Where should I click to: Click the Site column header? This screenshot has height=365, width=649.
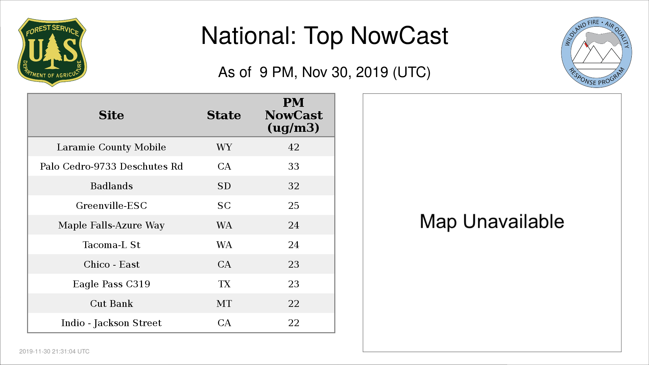click(111, 115)
